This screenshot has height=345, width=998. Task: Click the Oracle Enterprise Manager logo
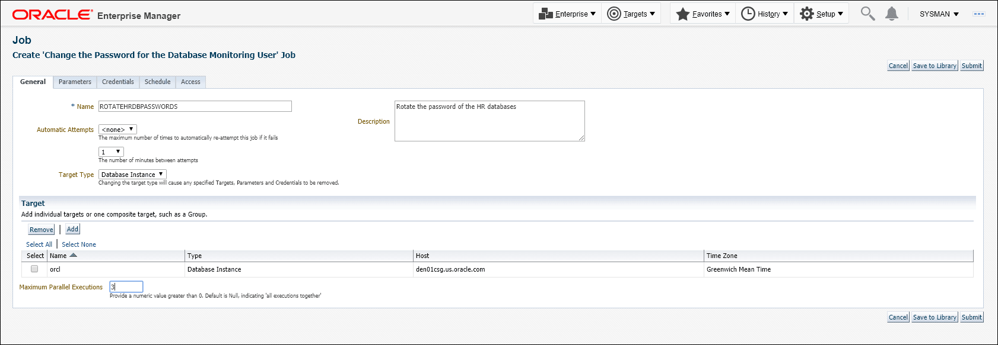pos(96,15)
